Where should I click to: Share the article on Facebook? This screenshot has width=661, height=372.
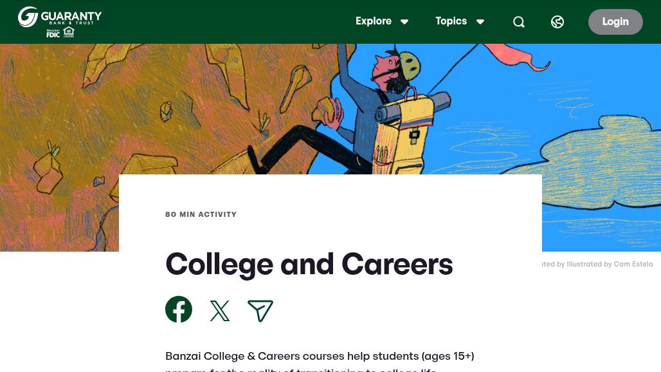pos(179,309)
